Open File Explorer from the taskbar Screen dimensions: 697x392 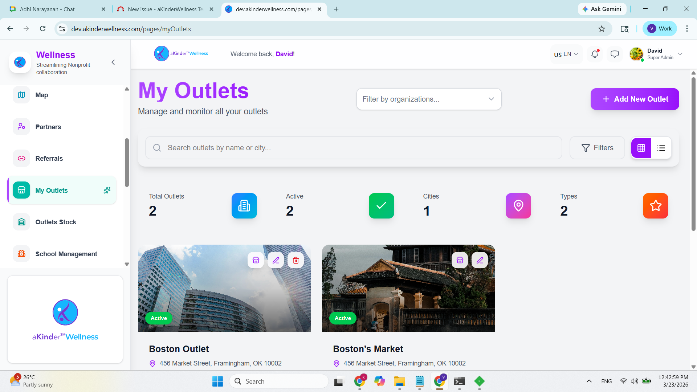click(399, 381)
